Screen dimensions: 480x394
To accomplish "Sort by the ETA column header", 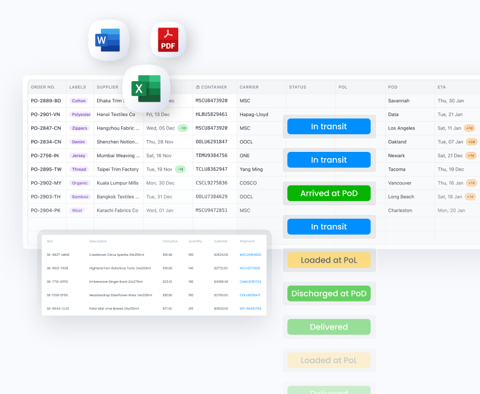I will 442,87.
